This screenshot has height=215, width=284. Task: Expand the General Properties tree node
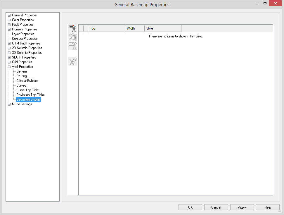pos(9,15)
